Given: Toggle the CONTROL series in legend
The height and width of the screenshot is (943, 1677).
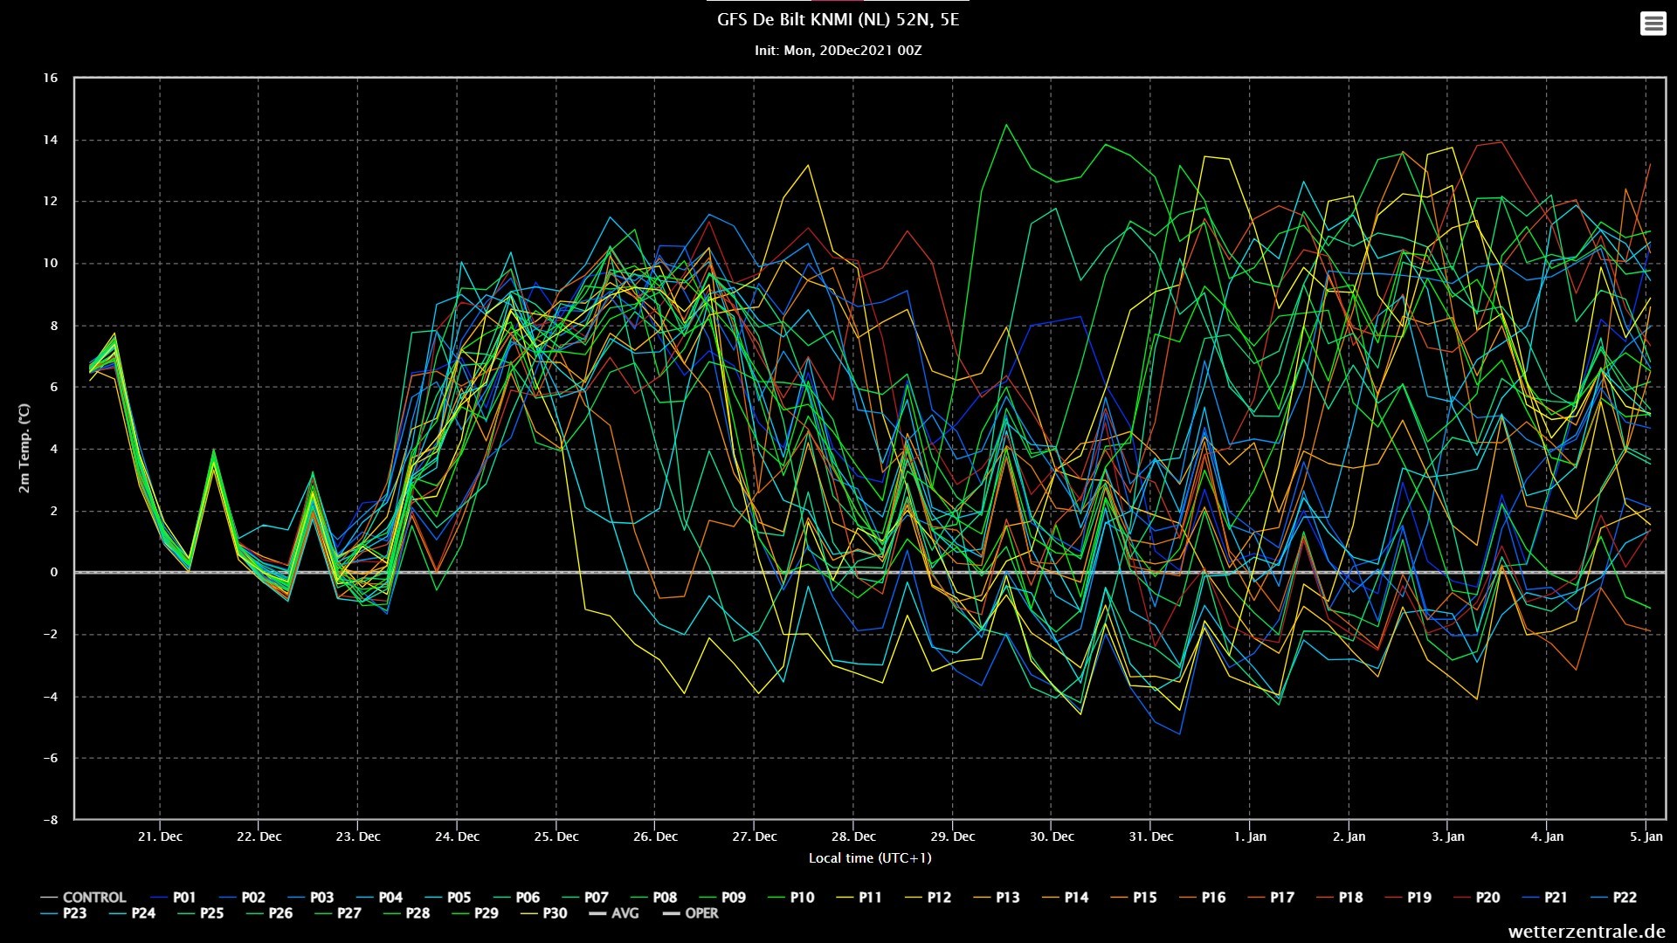Looking at the screenshot, I should (84, 898).
